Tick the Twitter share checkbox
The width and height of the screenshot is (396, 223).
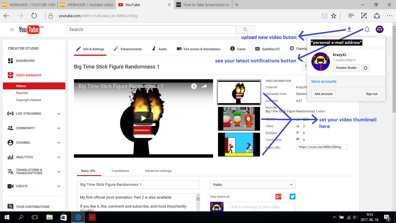[x=286, y=197]
